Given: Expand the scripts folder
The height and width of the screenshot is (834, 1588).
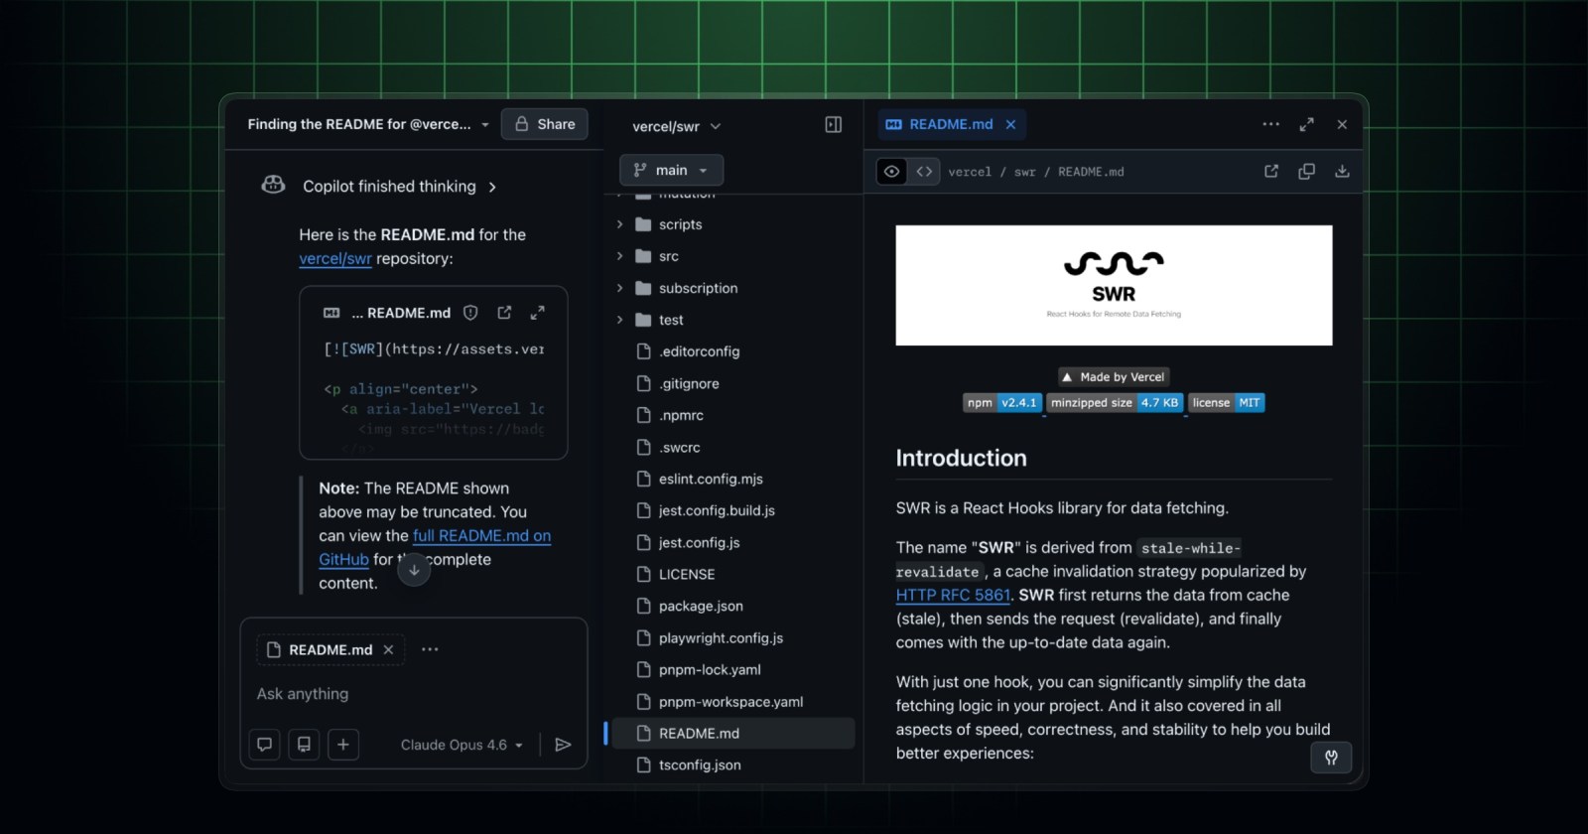Looking at the screenshot, I should tap(619, 224).
